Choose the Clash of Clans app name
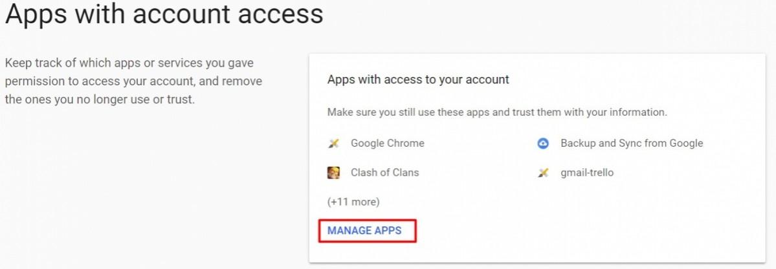The width and height of the screenshot is (776, 269). (384, 173)
